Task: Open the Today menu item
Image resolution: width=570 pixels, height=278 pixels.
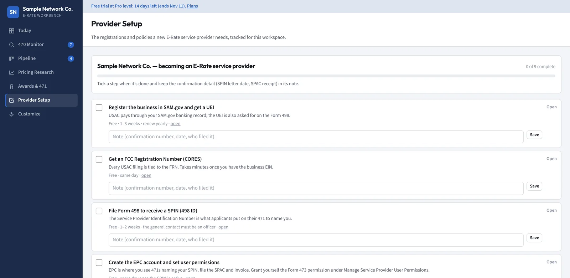Action: coord(41,31)
